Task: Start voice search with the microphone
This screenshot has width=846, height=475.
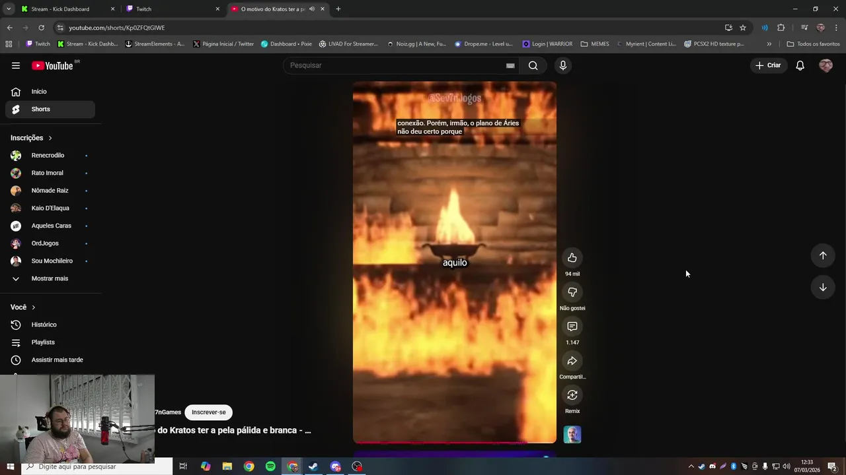Action: coord(563,65)
